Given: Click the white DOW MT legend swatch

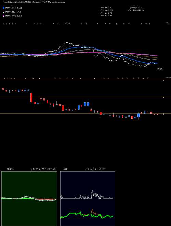Looking at the screenshot, I should click(3, 12).
